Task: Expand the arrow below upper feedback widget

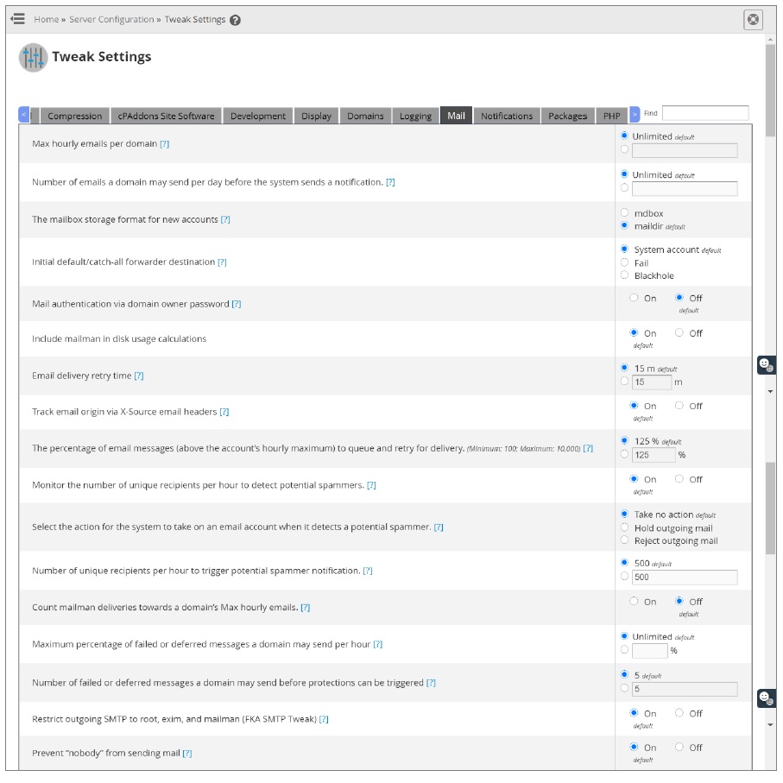Action: click(771, 392)
